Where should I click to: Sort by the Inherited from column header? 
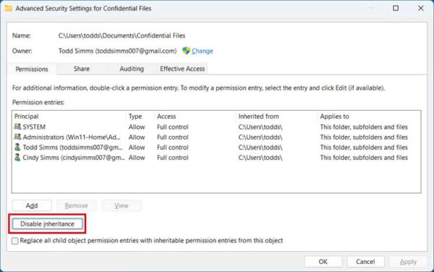276,116
